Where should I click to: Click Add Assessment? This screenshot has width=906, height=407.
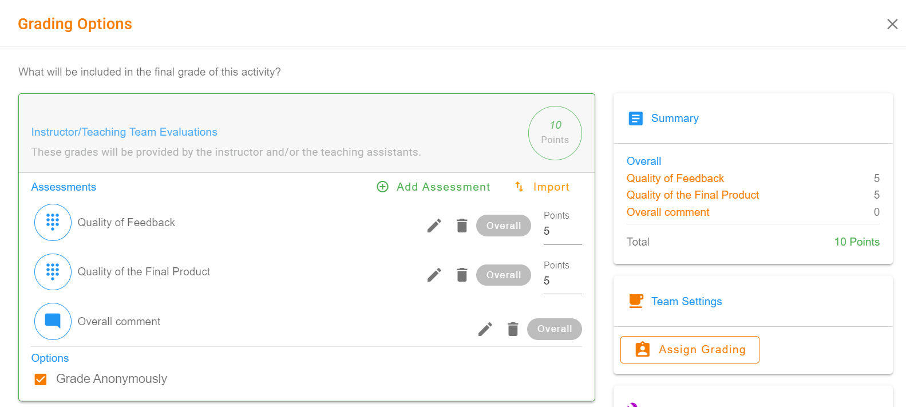tap(444, 187)
